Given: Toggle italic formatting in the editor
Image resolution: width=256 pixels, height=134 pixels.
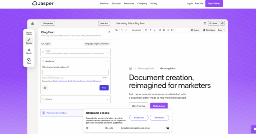Looking at the screenshot, I should 150,30.
